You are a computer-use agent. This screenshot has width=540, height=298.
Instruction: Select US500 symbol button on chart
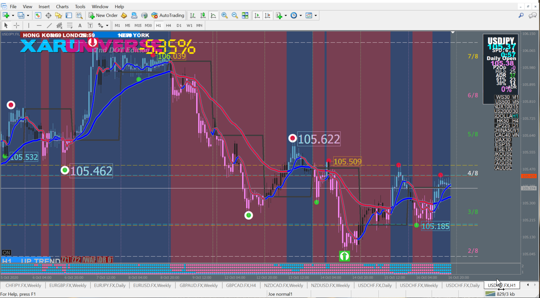coord(503,102)
